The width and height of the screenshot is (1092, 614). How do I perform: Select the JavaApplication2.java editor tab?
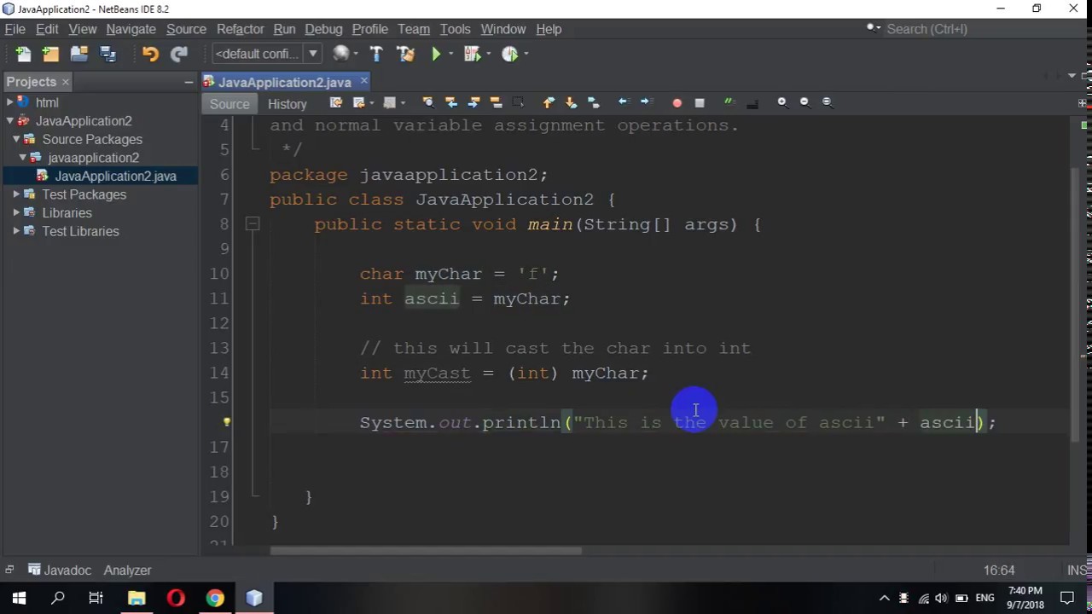click(284, 82)
